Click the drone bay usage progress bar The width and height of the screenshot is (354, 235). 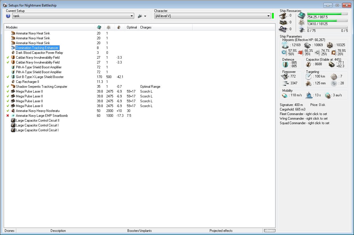pyautogui.click(x=327, y=27)
